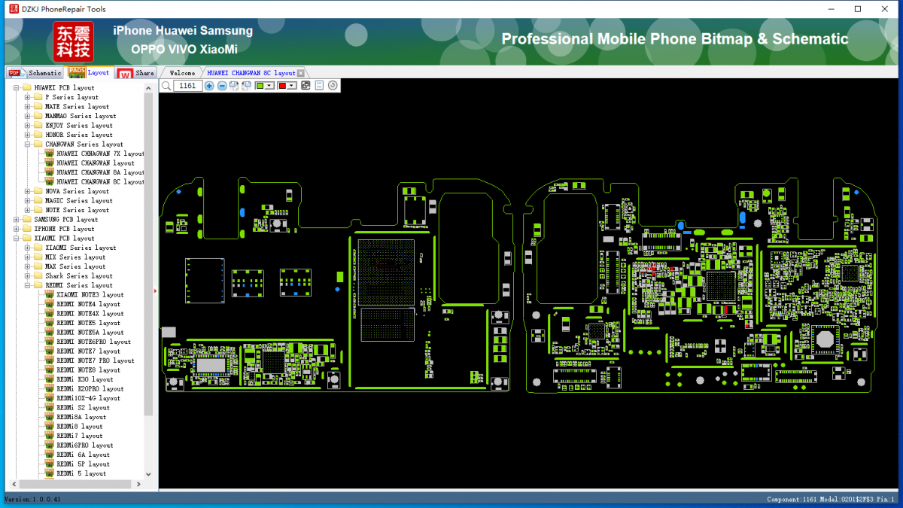Click the green color swatch on toolbar
Image resolution: width=903 pixels, height=508 pixels.
258,86
